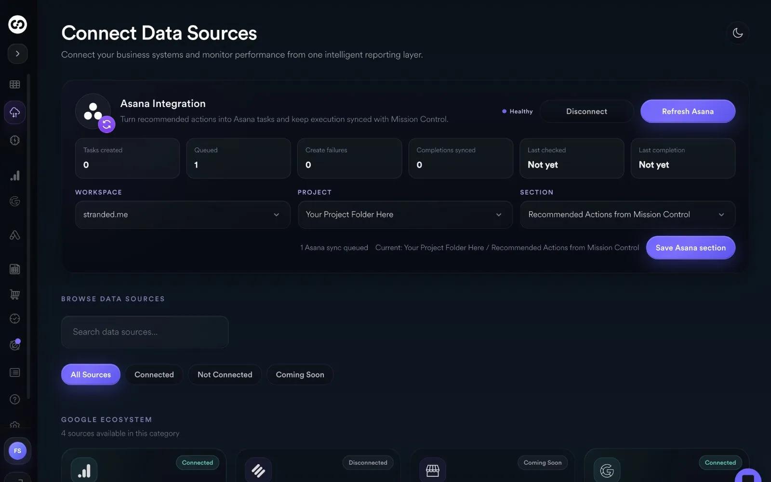
Task: Open the FS user avatar menu
Action: (x=17, y=451)
